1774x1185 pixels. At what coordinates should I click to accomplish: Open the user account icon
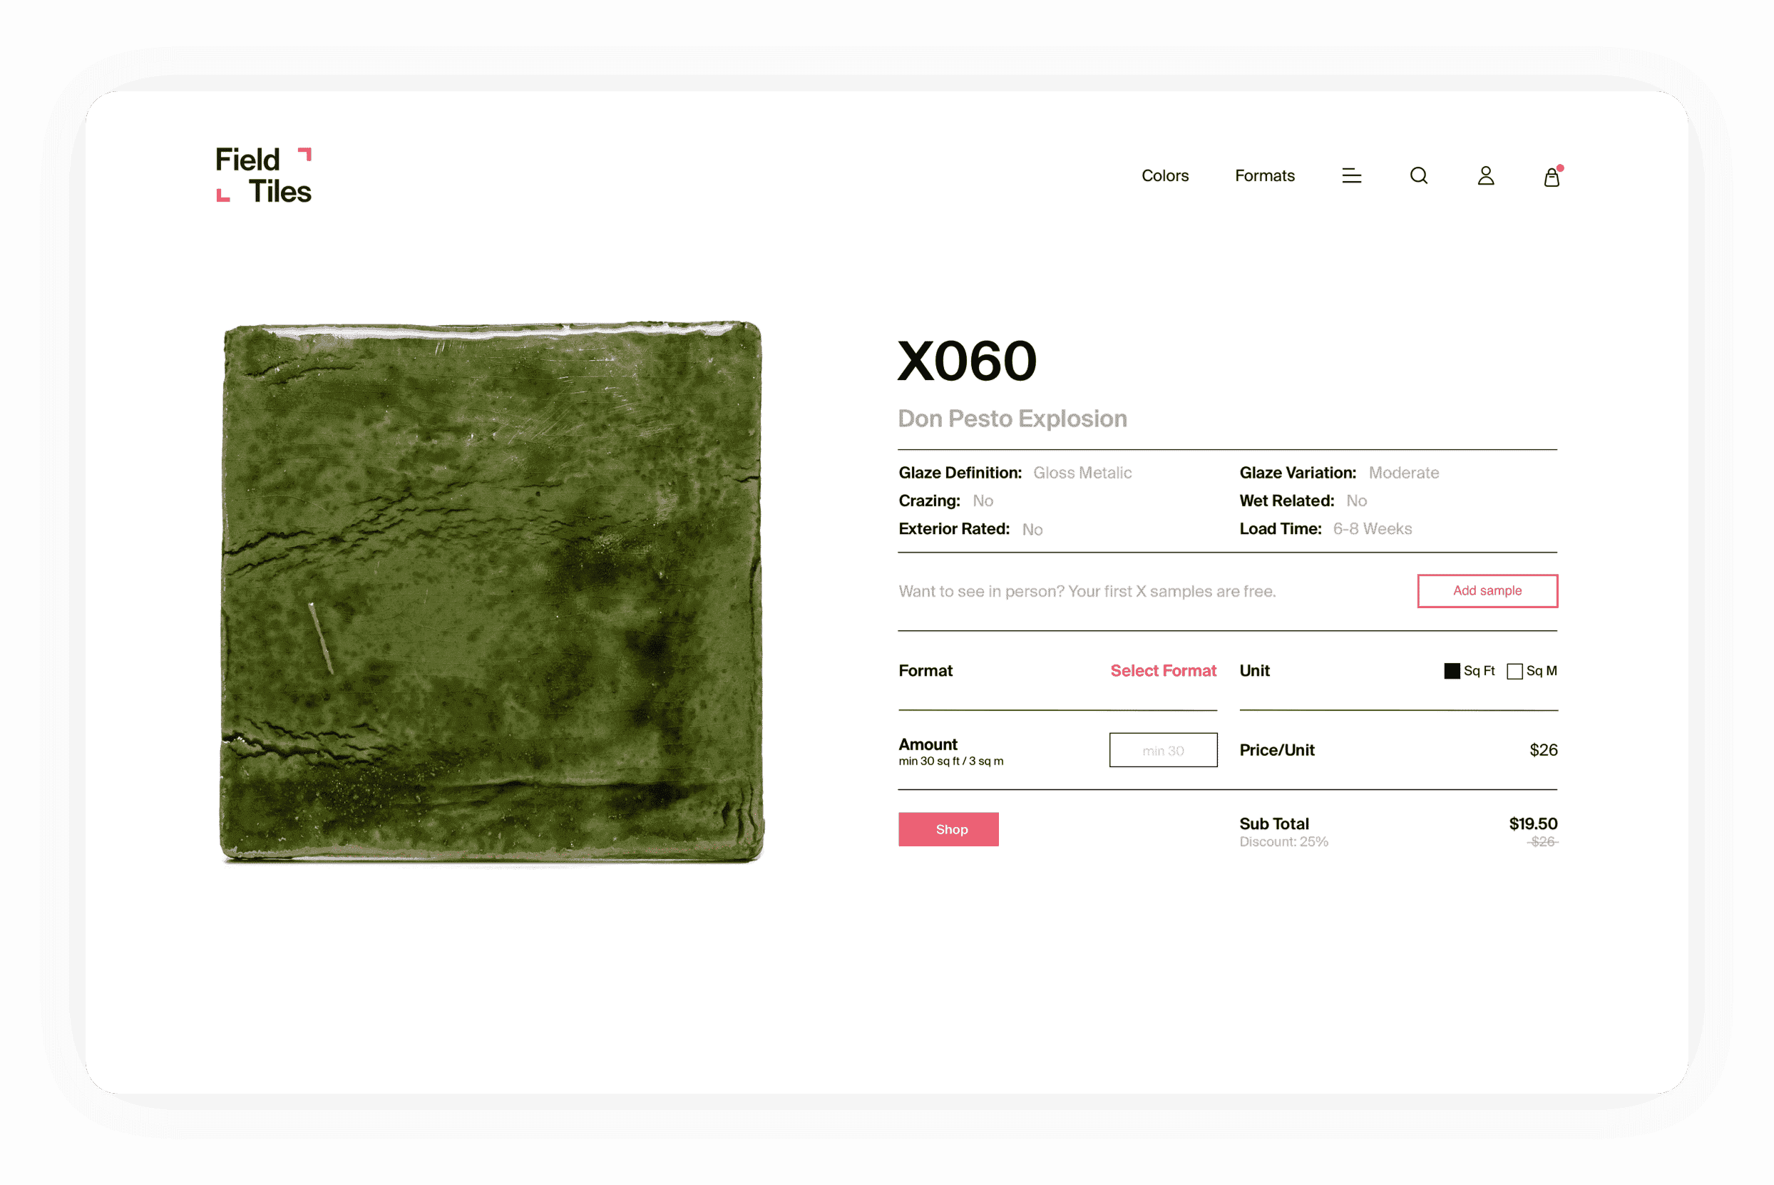click(1485, 175)
